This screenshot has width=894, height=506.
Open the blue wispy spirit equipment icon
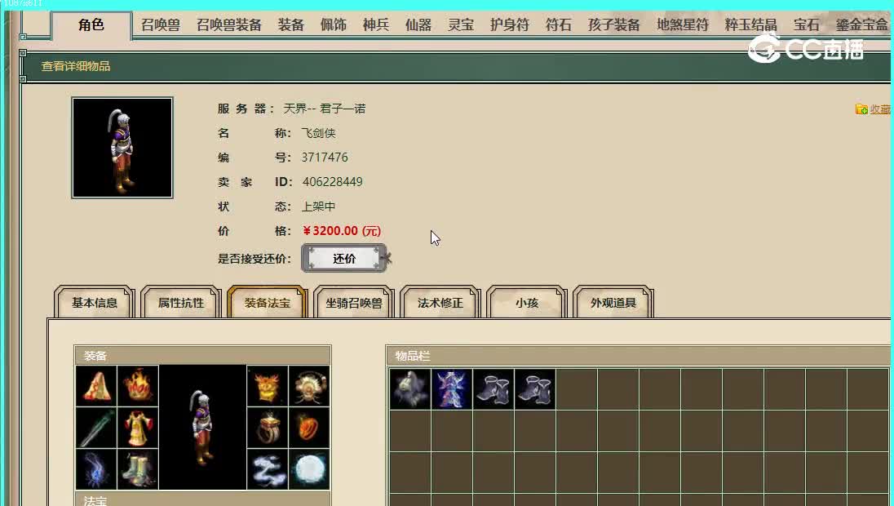click(96, 469)
